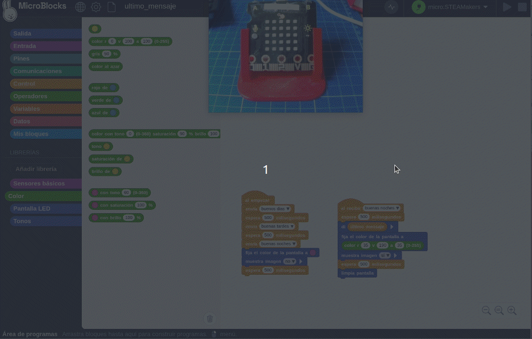Click the 190 value in the script color block
This screenshot has width=532, height=339.
[x=382, y=245]
